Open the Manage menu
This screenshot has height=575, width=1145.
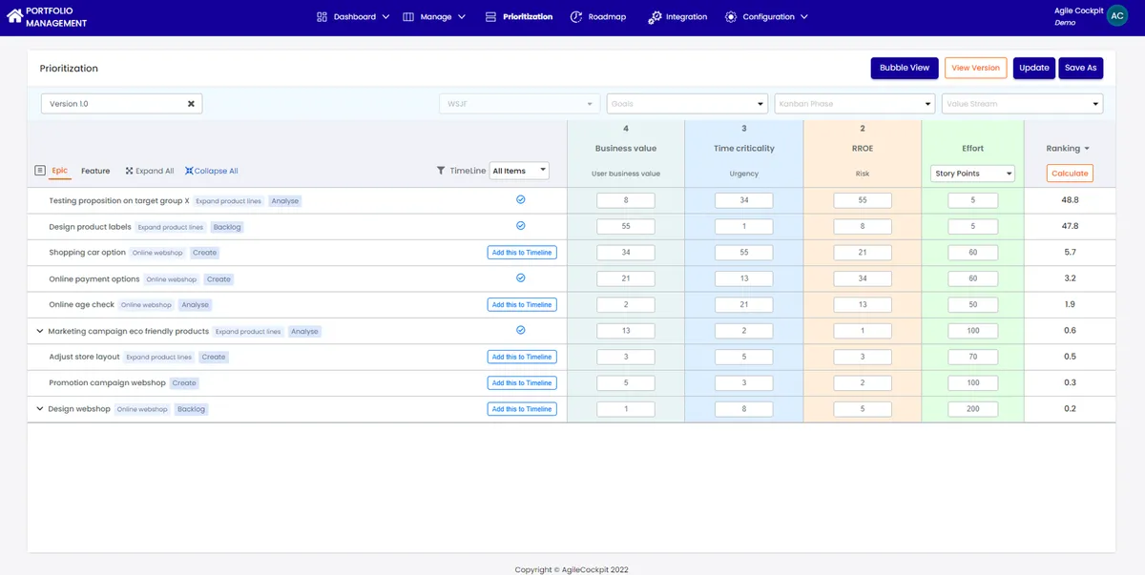434,16
